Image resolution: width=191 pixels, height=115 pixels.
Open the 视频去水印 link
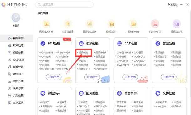click(x=101, y=65)
